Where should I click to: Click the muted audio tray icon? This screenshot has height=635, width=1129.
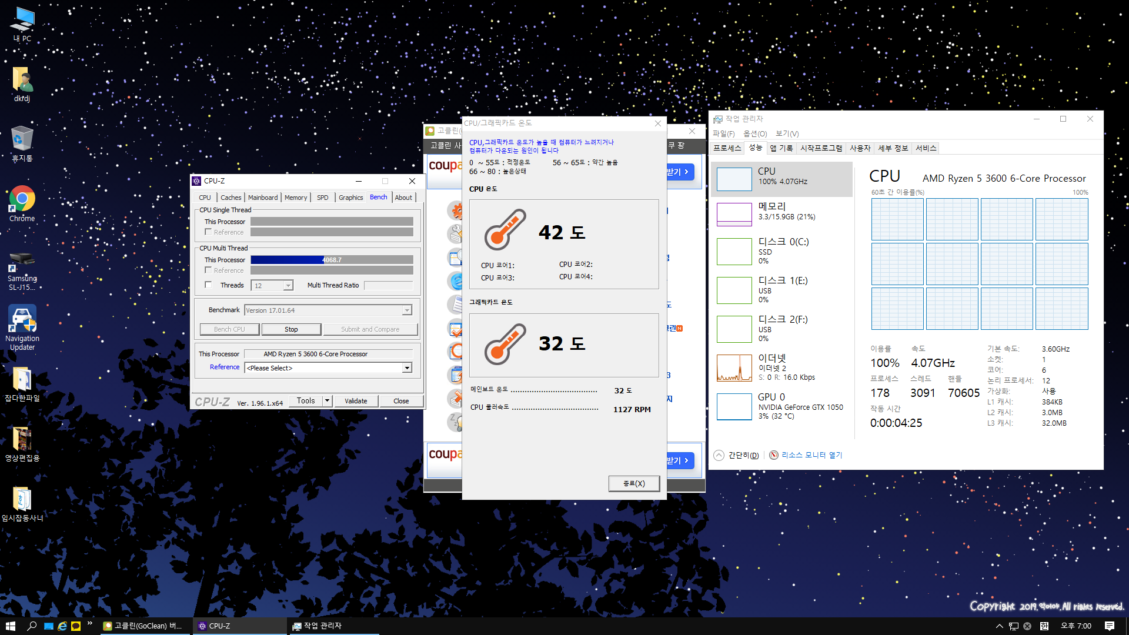(x=1027, y=626)
